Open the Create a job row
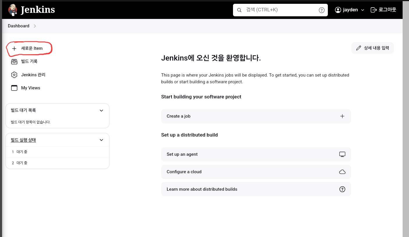Screen dimensions: 409x237 point(256,116)
